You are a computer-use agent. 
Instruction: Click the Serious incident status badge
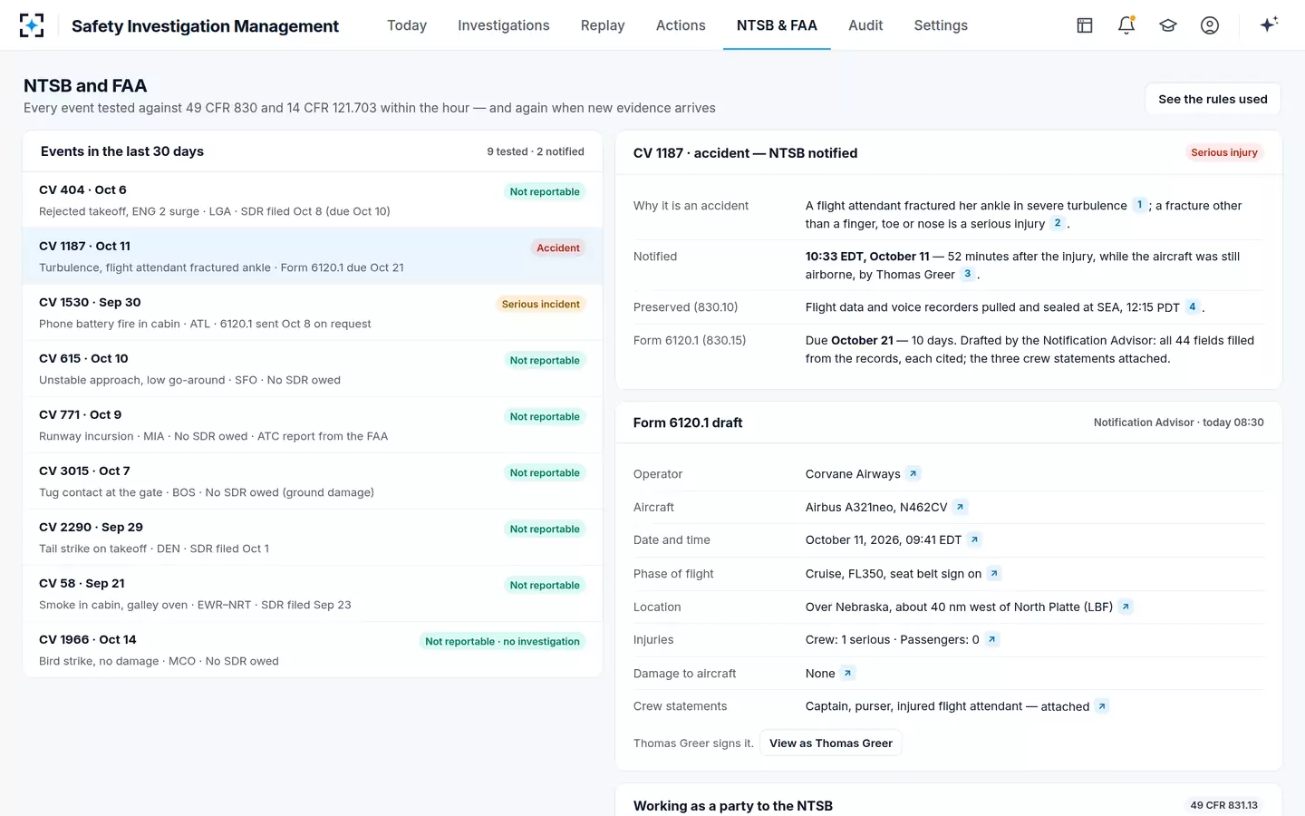tap(541, 304)
